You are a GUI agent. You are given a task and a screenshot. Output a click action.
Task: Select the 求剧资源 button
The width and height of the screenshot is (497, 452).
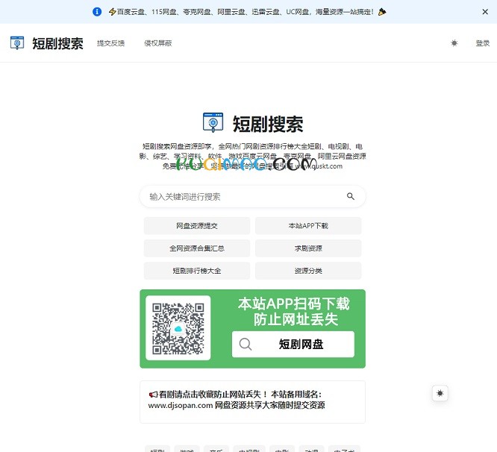(x=308, y=248)
